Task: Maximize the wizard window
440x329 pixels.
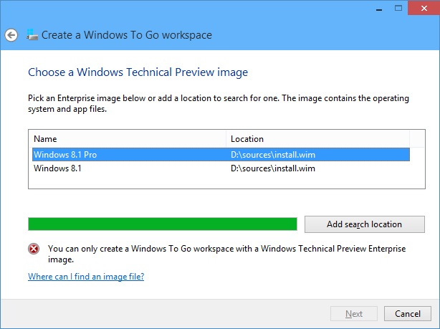Action: pyautogui.click(x=398, y=8)
